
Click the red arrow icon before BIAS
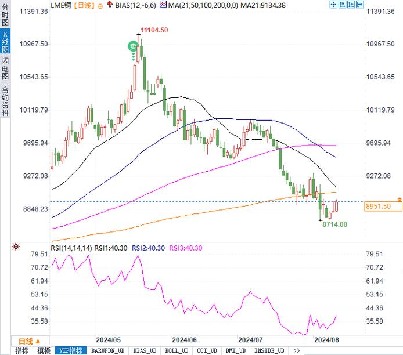coord(111,5)
